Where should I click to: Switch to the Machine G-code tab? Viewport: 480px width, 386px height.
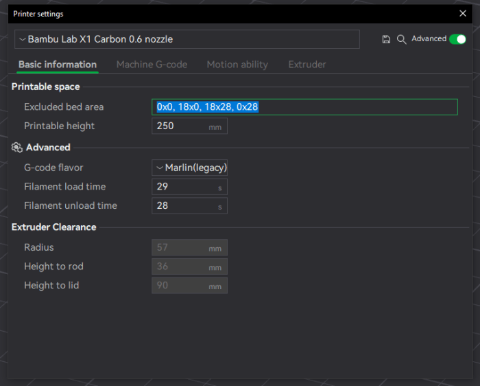pos(152,65)
